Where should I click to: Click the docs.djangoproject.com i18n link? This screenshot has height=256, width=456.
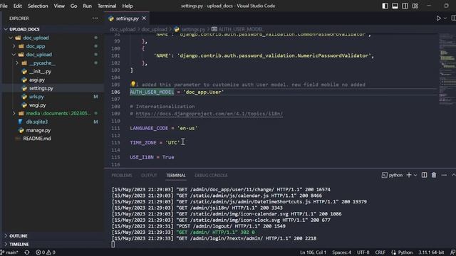[x=209, y=114]
